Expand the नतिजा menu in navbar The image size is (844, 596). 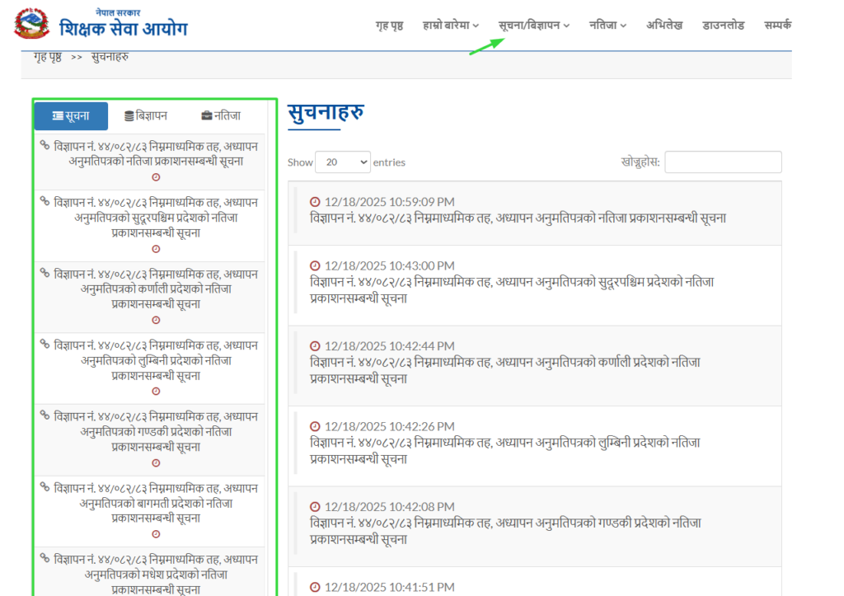click(607, 26)
